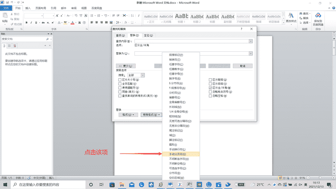Switch to the 定位 tab in dialog
The height and width of the screenshot is (189, 336).
148,35
